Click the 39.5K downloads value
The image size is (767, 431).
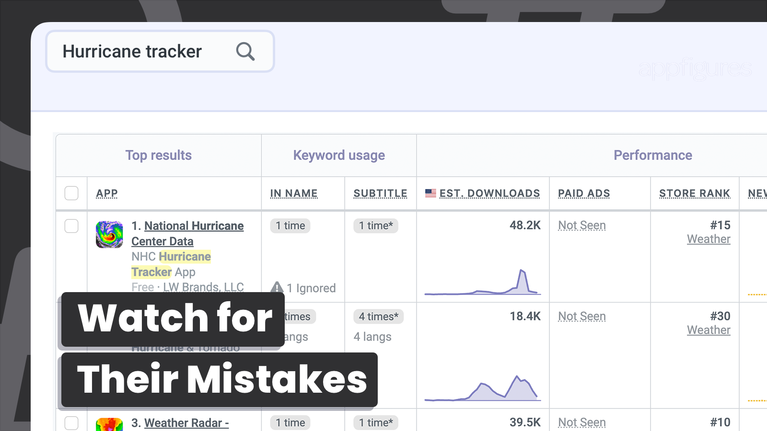click(525, 423)
